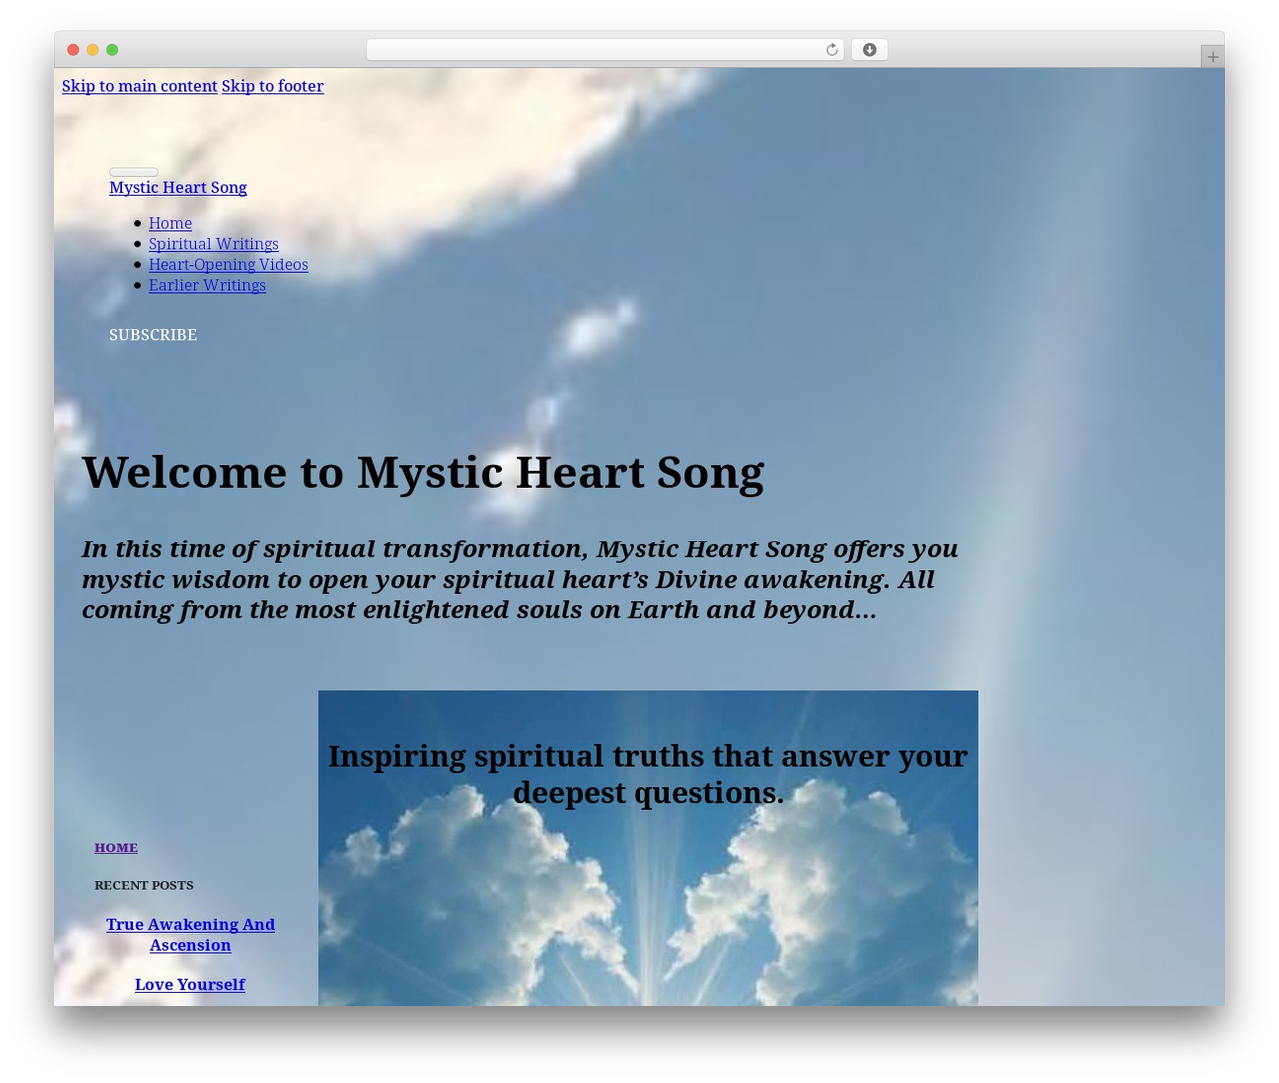Image resolution: width=1279 pixels, height=1083 pixels.
Task: Go to Home in the top navigation
Action: pyautogui.click(x=170, y=223)
